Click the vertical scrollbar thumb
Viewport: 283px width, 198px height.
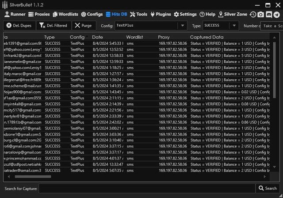274,70
